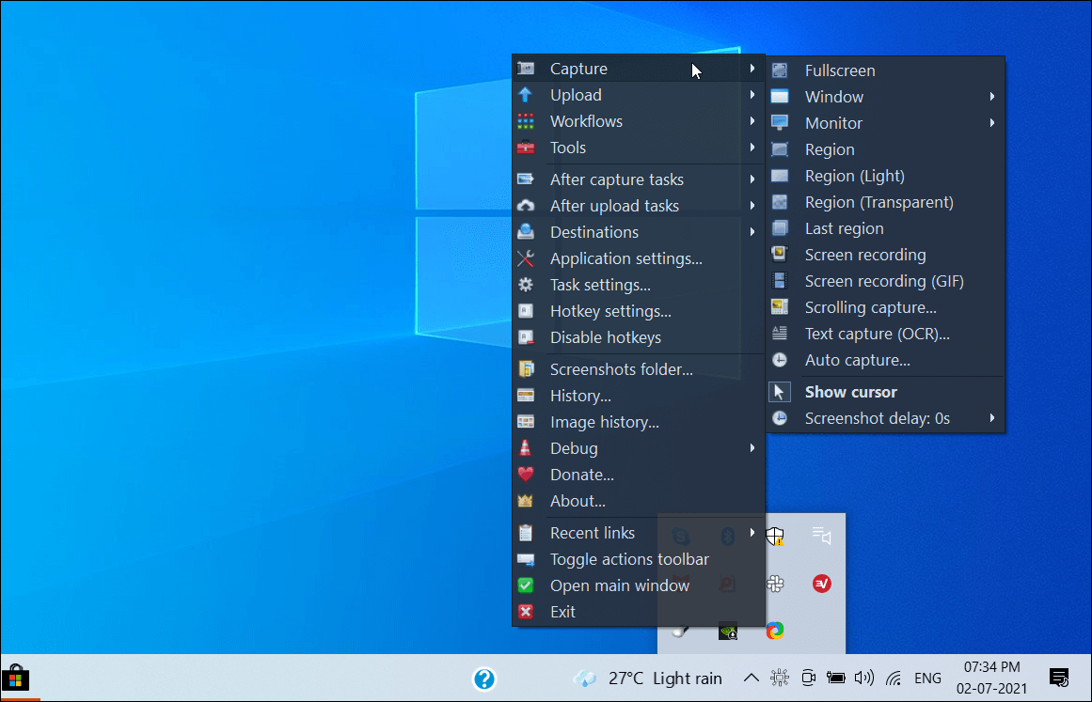The width and height of the screenshot is (1092, 702).
Task: Toggle actions toolbar visibility
Action: point(629,559)
